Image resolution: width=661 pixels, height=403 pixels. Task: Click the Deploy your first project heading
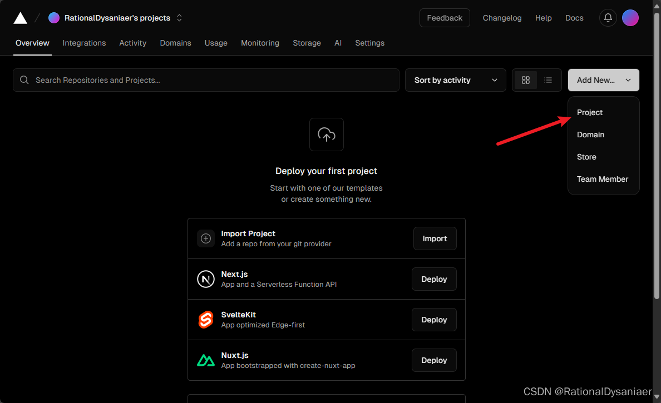pos(326,171)
